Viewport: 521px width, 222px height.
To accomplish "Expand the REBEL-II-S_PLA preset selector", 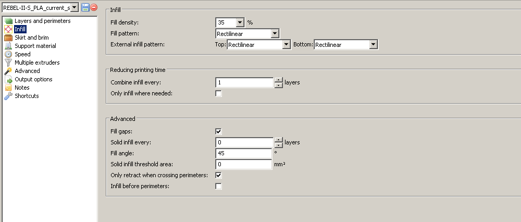I will click(73, 7).
